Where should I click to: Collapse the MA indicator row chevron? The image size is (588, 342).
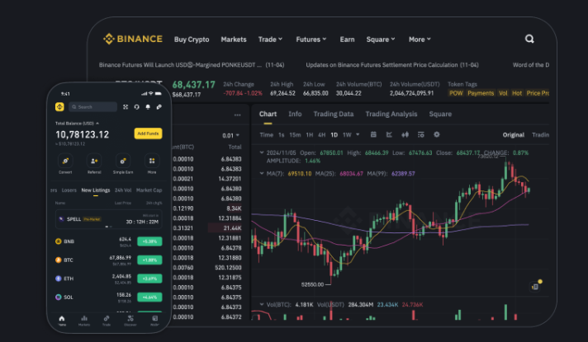point(262,173)
